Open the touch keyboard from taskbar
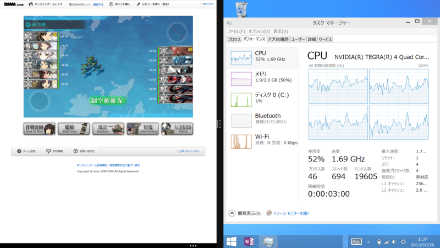 coord(356,241)
